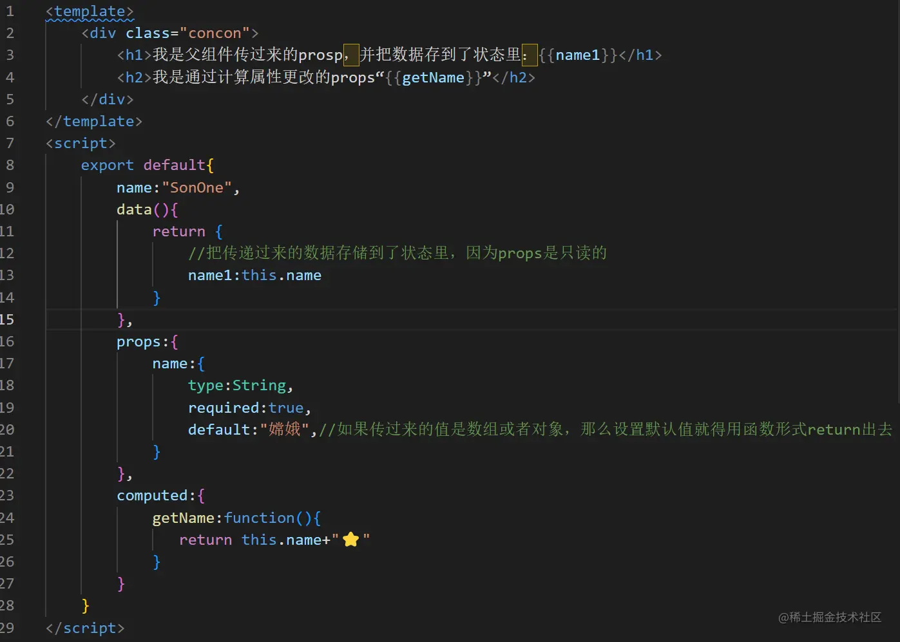Click the 'computed:{' key on line 23
900x642 pixels.
161,496
